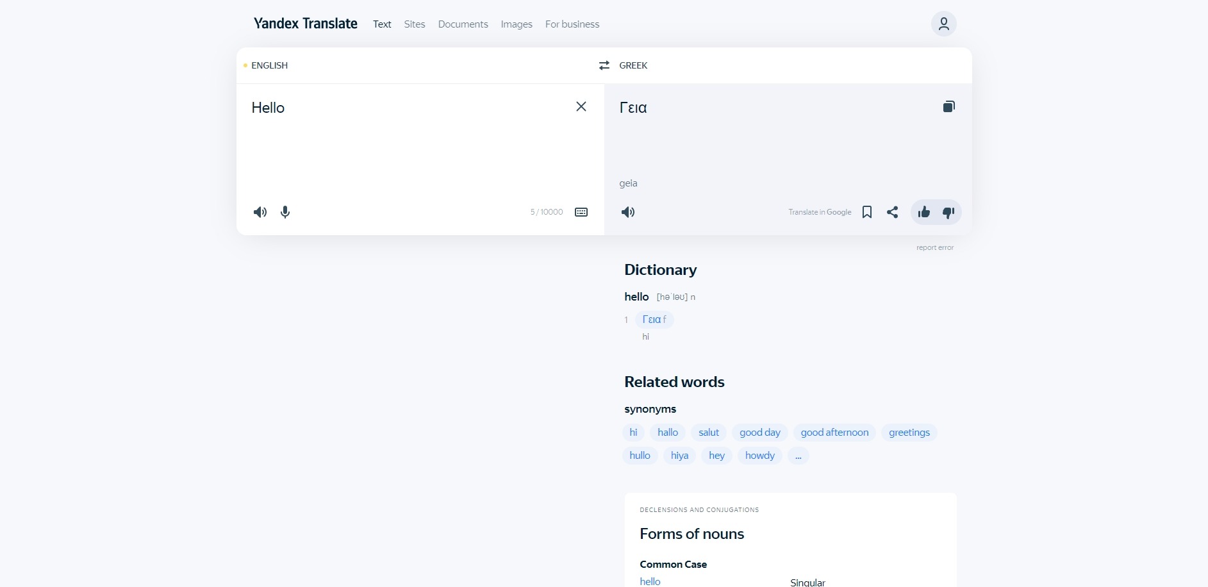Rate the translation with thumbs up

tap(923, 212)
